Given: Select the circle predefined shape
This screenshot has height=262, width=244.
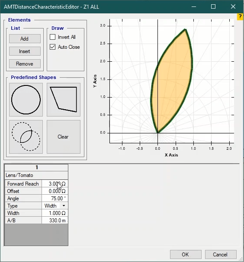Looking at the screenshot, I should click(26, 100).
